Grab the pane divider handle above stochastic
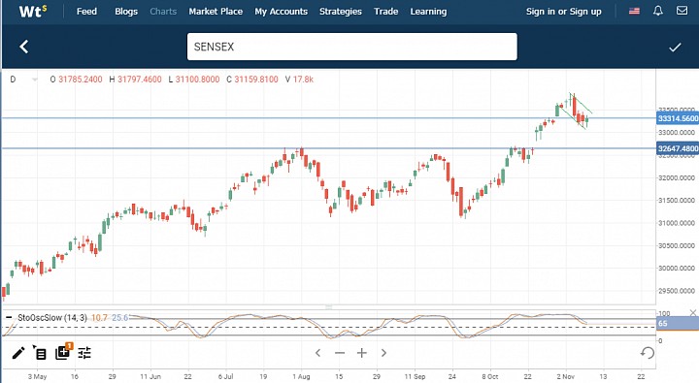Image resolution: width=699 pixels, height=383 pixels. pyautogui.click(x=329, y=306)
